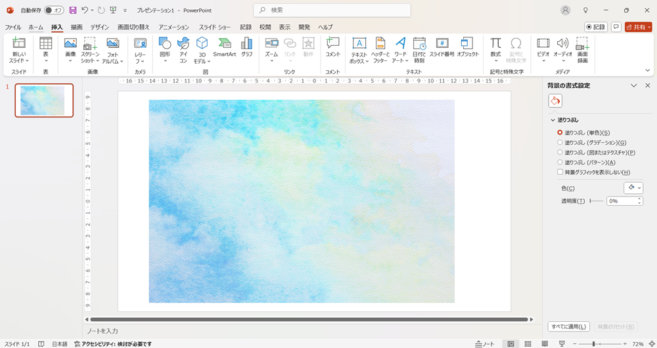Select the Fill paint bucket tab icon
The height and width of the screenshot is (348, 657).
click(x=555, y=101)
